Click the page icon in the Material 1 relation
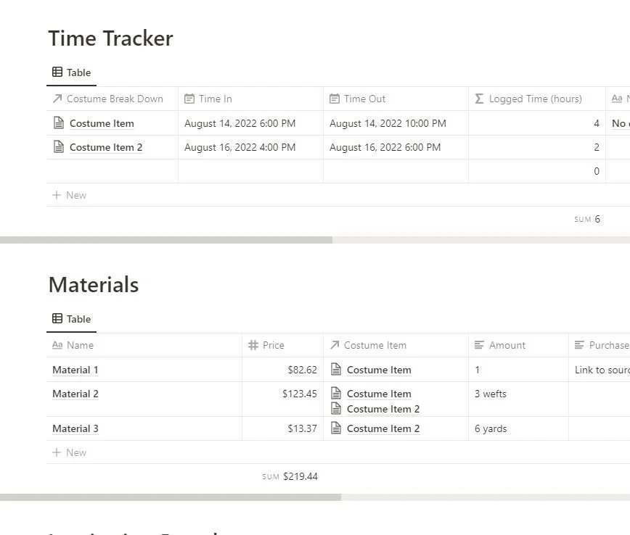630x535 pixels. click(336, 369)
